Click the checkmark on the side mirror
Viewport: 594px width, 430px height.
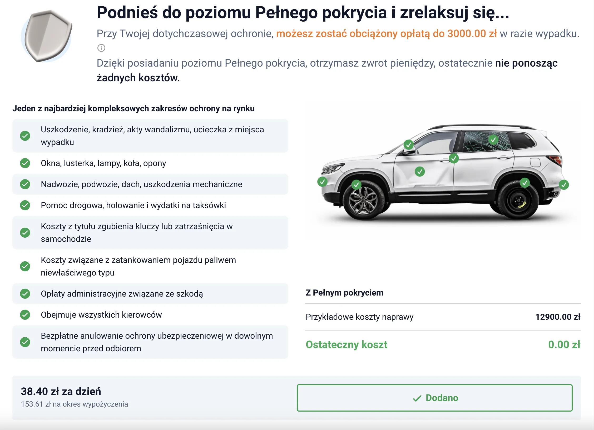tap(408, 144)
